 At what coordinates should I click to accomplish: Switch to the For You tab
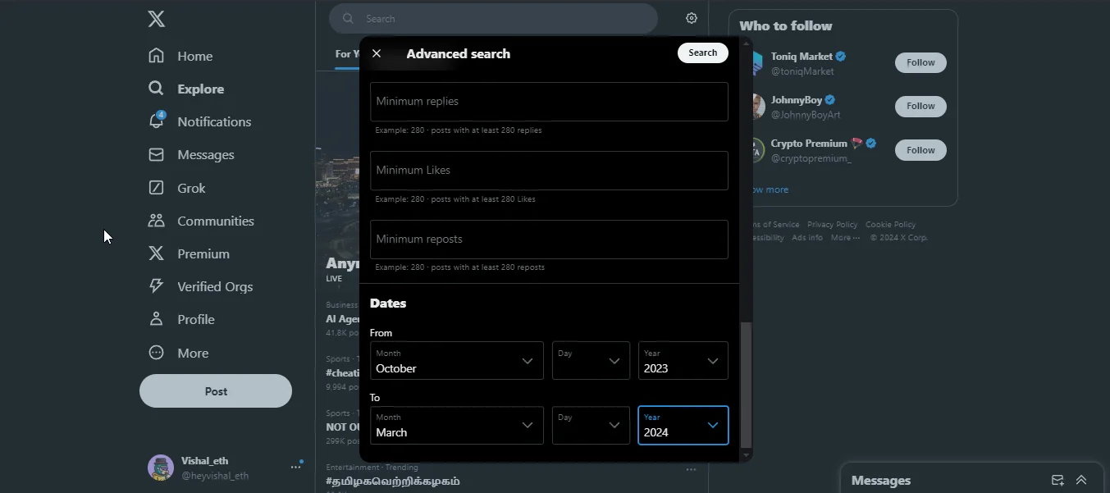click(344, 54)
